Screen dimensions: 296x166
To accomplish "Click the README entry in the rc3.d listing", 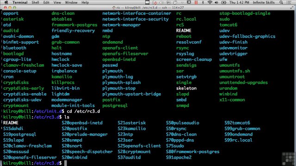I will [11, 123].
